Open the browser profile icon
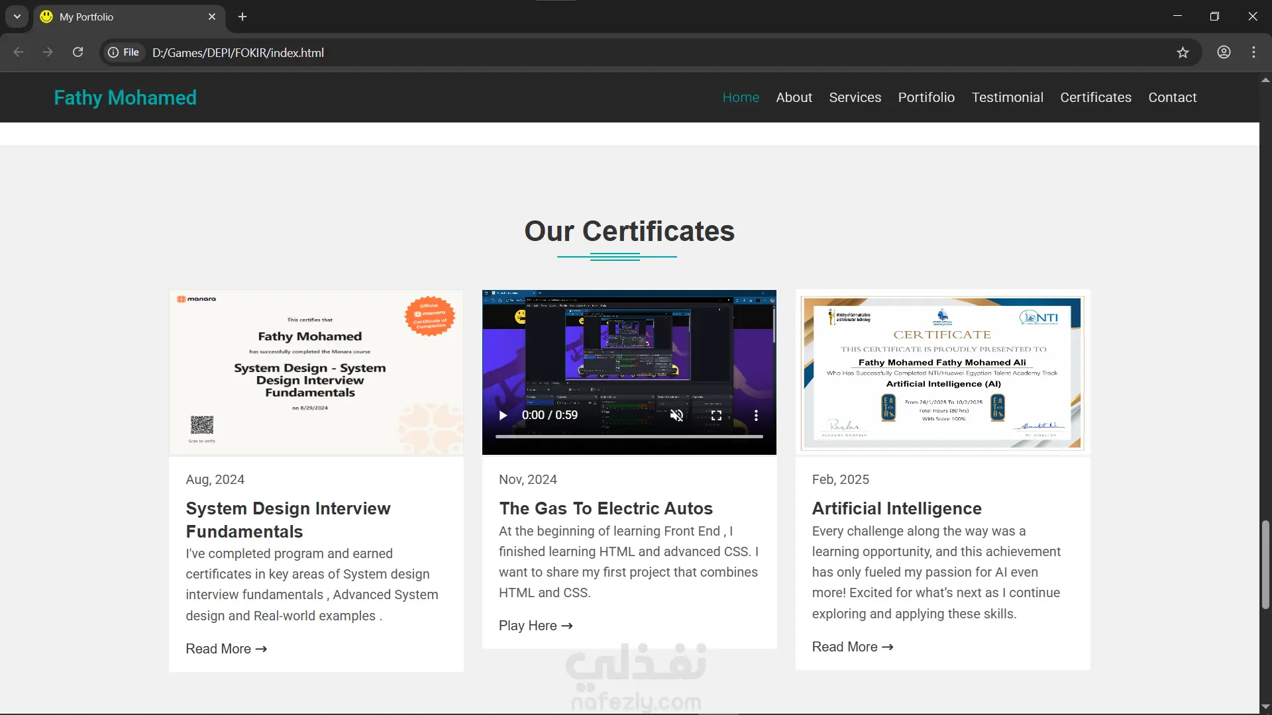The height and width of the screenshot is (715, 1272). click(x=1224, y=52)
